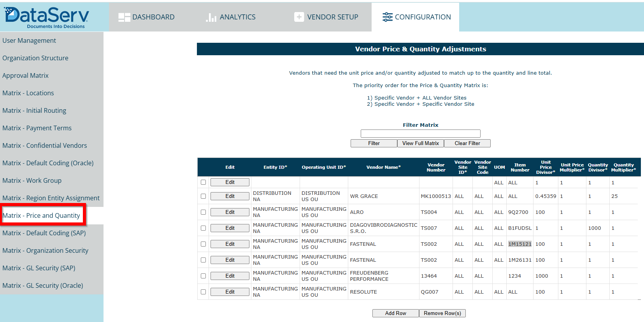
Task: Click the View Full Matrix button
Action: [x=420, y=143]
